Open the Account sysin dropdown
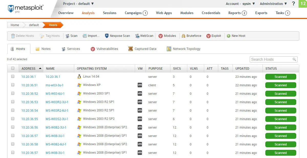 tap(240, 4)
